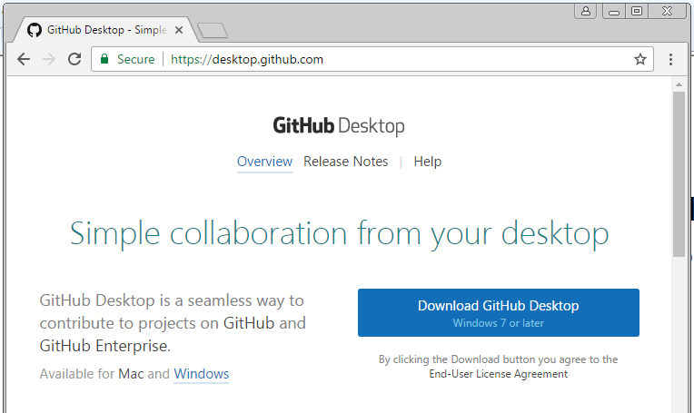Open the Help navigation link

tap(428, 162)
